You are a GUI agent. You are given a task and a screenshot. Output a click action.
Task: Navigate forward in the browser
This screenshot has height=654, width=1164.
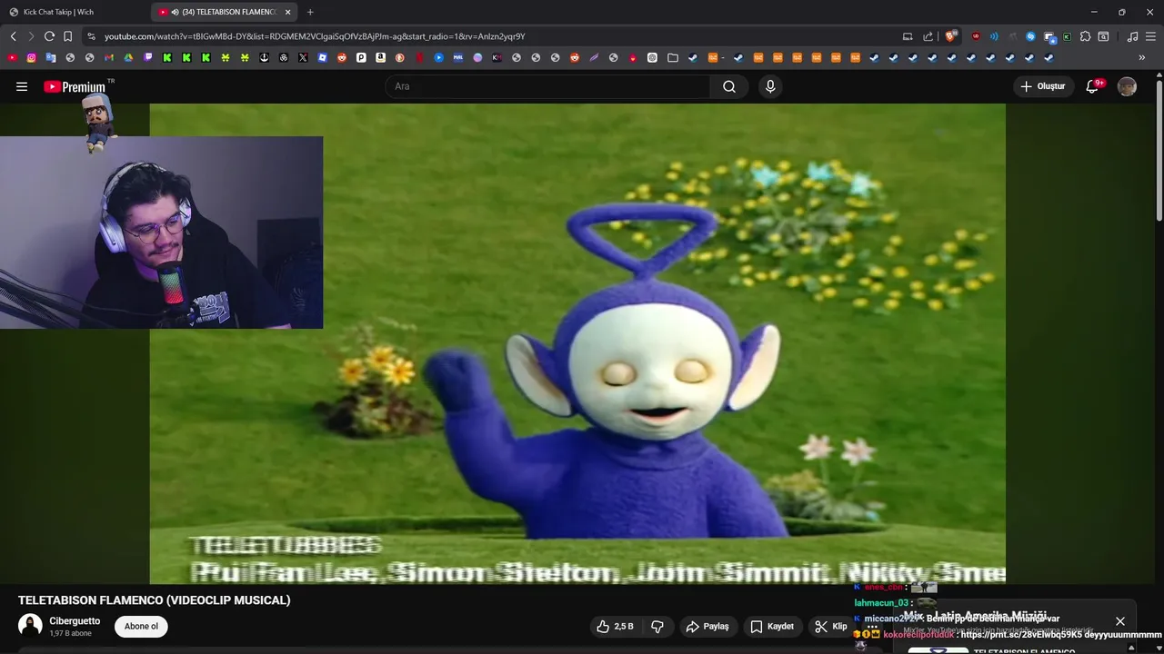click(30, 36)
